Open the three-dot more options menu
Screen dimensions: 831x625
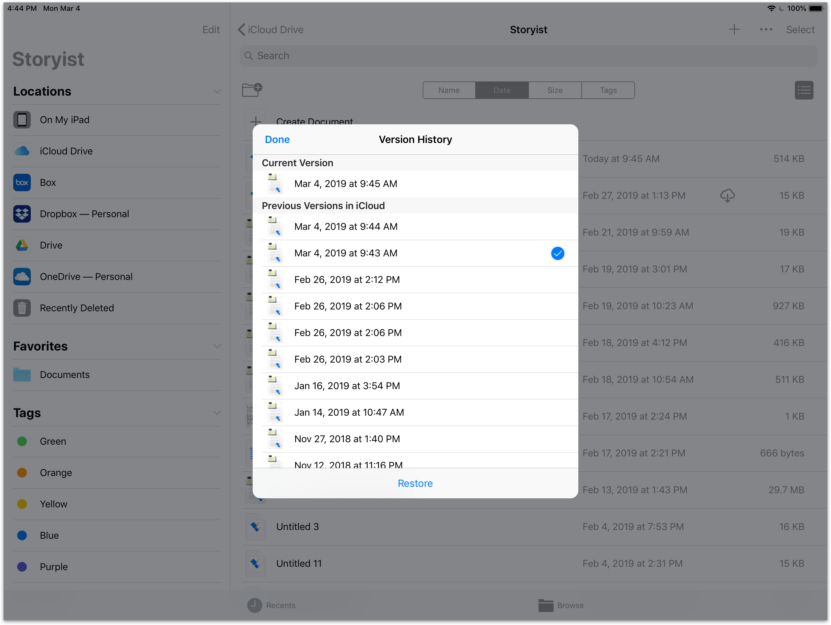[766, 29]
